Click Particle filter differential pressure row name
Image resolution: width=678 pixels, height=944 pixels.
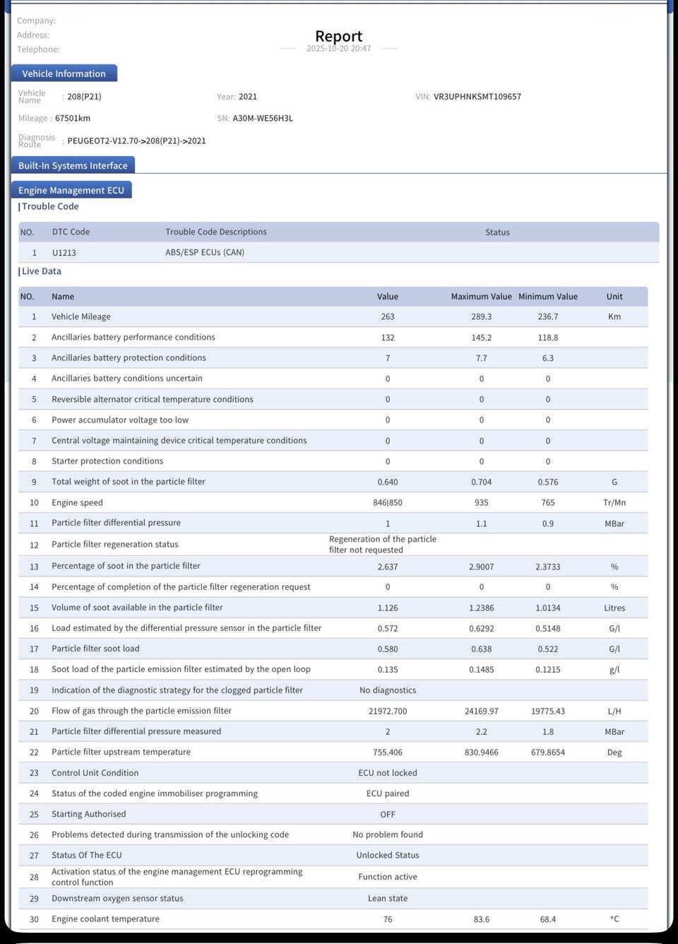[116, 523]
